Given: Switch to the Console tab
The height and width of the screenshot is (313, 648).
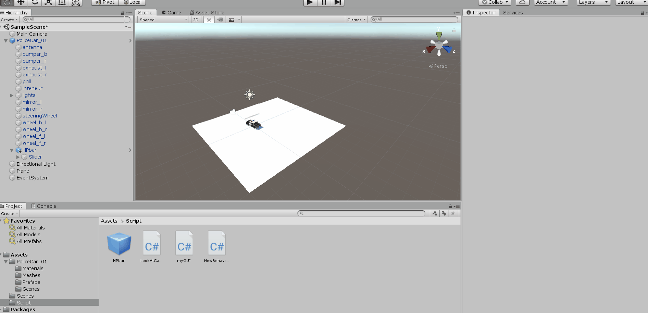Looking at the screenshot, I should 43,206.
